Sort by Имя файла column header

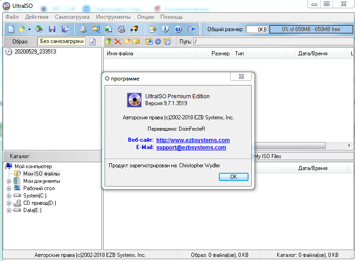(150, 53)
